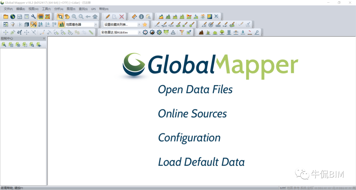The image size is (356, 190).
Task: Open the search features document icon
Action: coord(148,17)
